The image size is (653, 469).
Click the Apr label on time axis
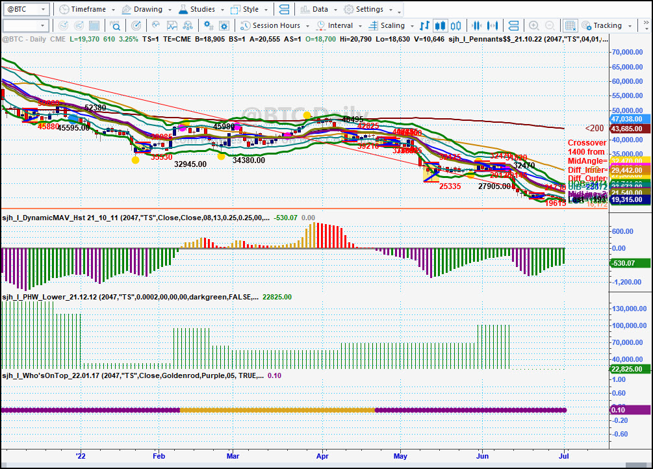322,456
